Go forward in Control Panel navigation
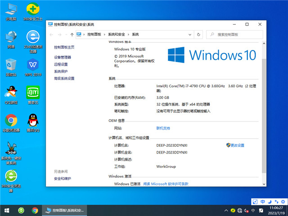 (x=59, y=35)
